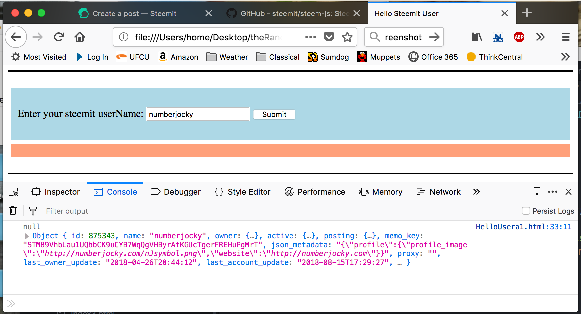581x314 pixels.
Task: Bookmark this page with star icon
Action: (347, 37)
